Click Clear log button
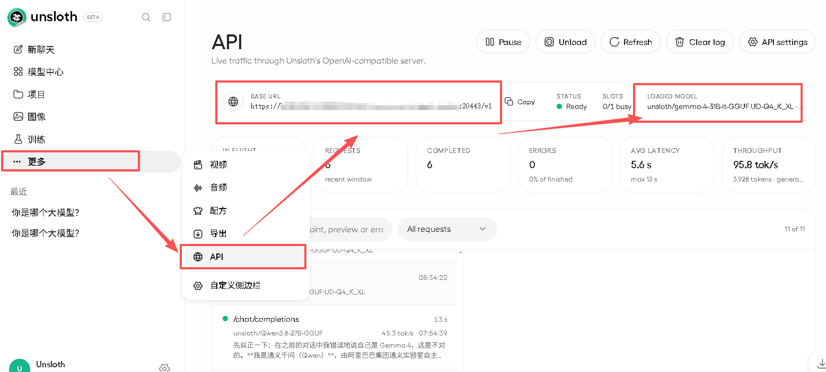This screenshot has height=372, width=826. pyautogui.click(x=699, y=42)
